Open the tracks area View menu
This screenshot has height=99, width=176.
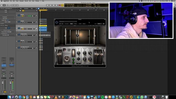tap(32, 9)
